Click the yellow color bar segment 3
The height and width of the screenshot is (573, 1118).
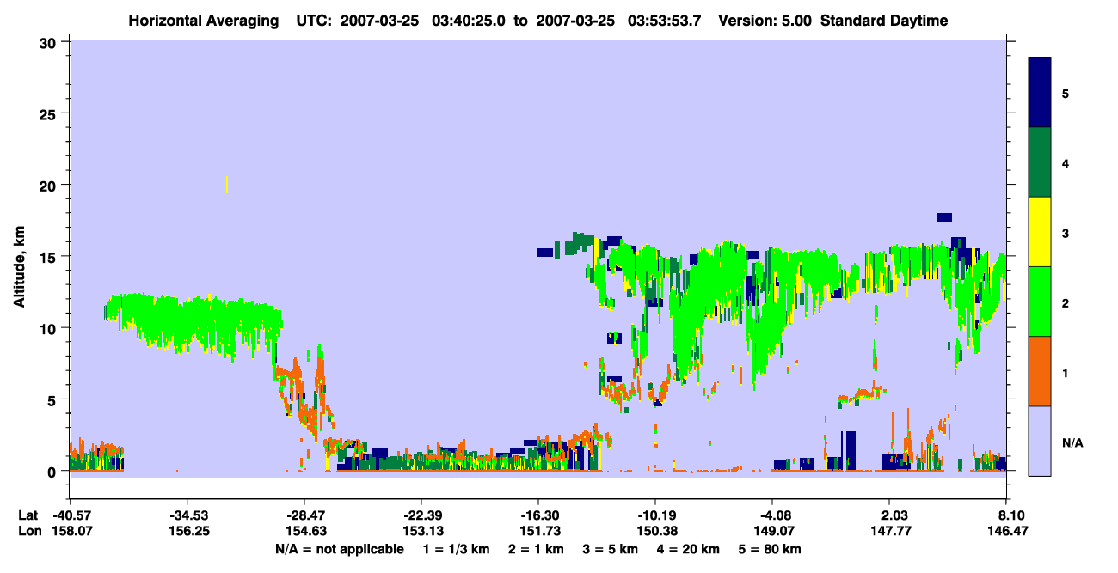pos(1040,232)
